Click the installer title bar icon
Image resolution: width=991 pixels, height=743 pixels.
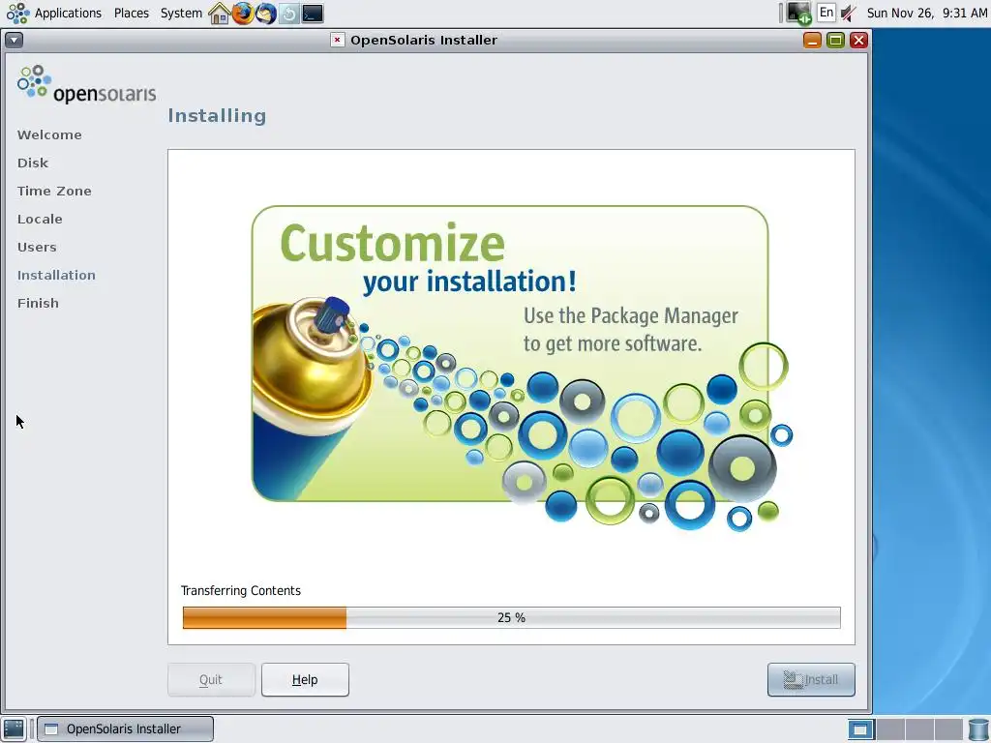(338, 40)
